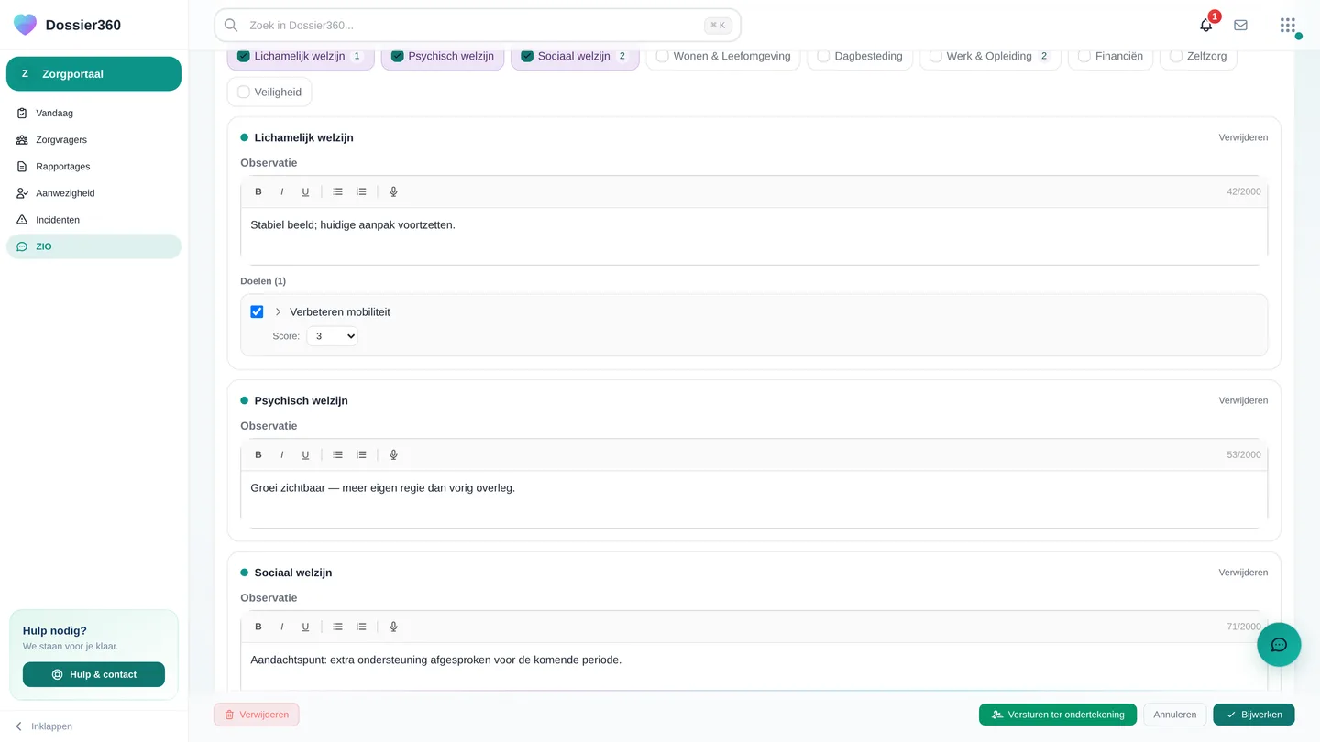Check the Veiligheid domain
Image resolution: width=1320 pixels, height=742 pixels.
pyautogui.click(x=269, y=92)
